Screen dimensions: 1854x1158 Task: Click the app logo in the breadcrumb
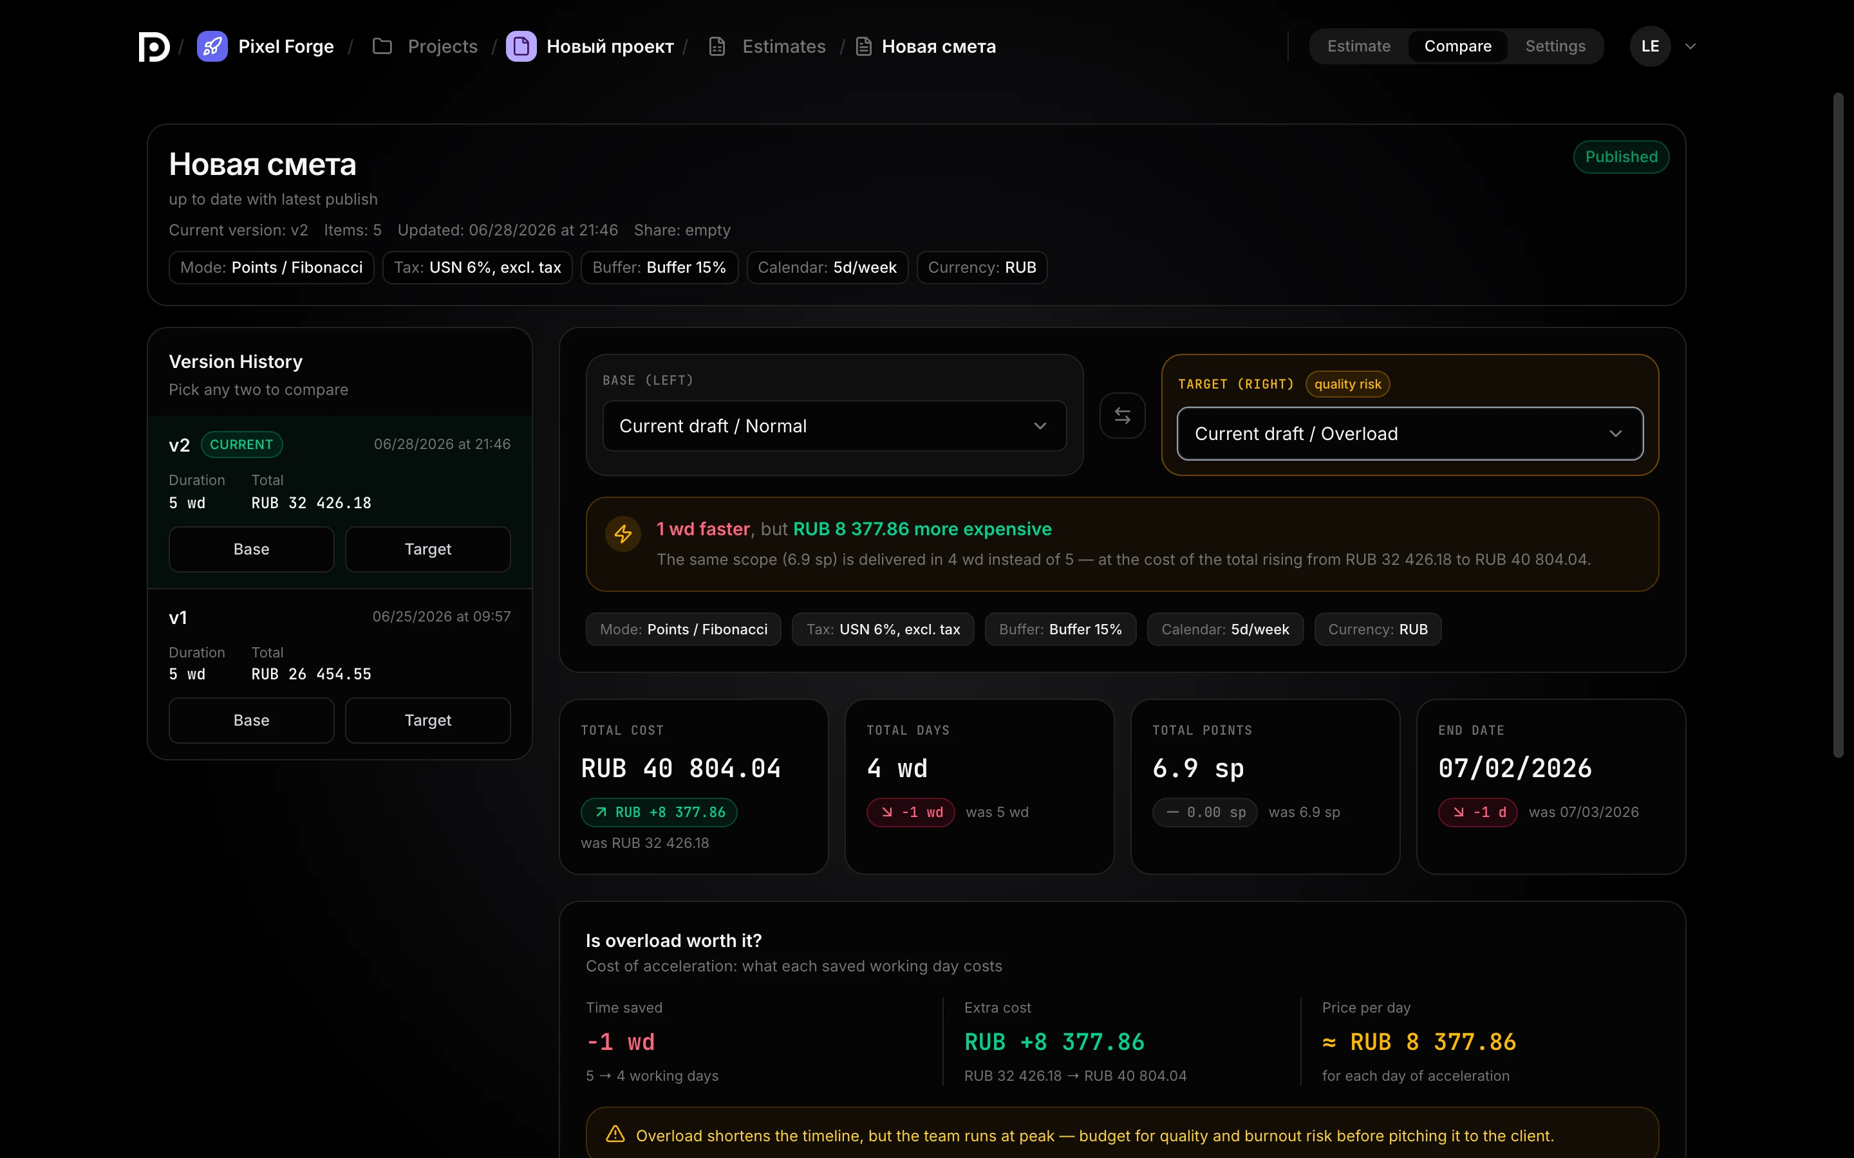[154, 47]
